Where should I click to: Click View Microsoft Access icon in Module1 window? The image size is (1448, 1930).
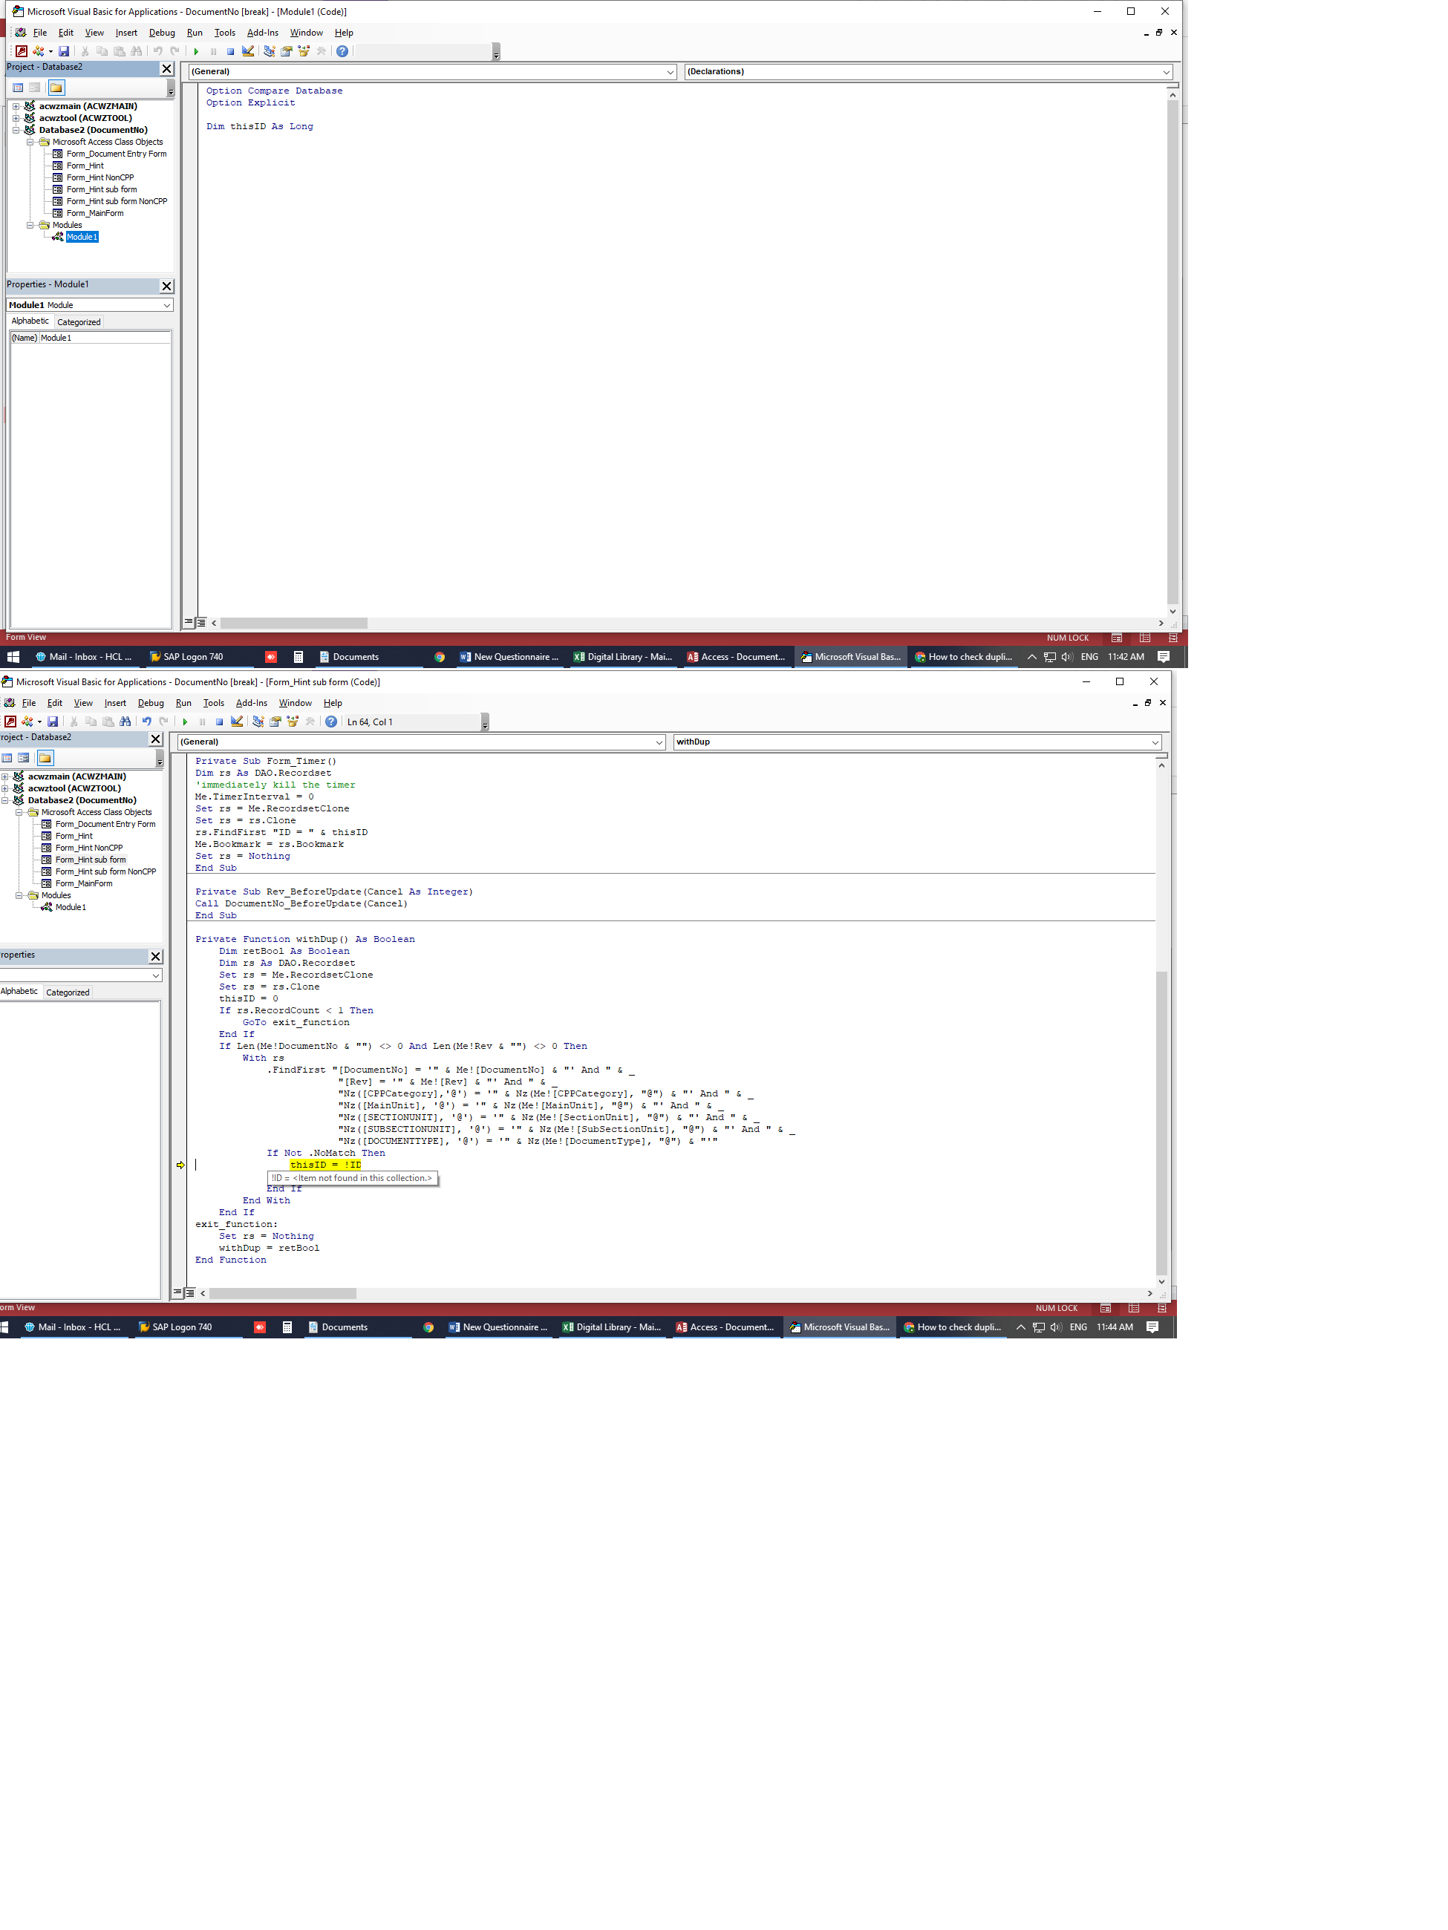[22, 51]
